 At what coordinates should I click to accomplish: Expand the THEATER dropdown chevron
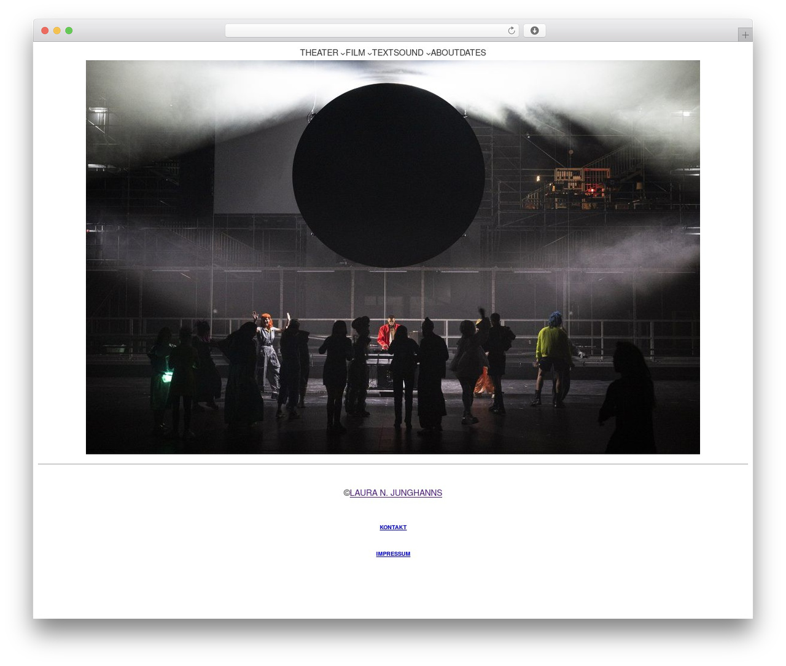343,53
